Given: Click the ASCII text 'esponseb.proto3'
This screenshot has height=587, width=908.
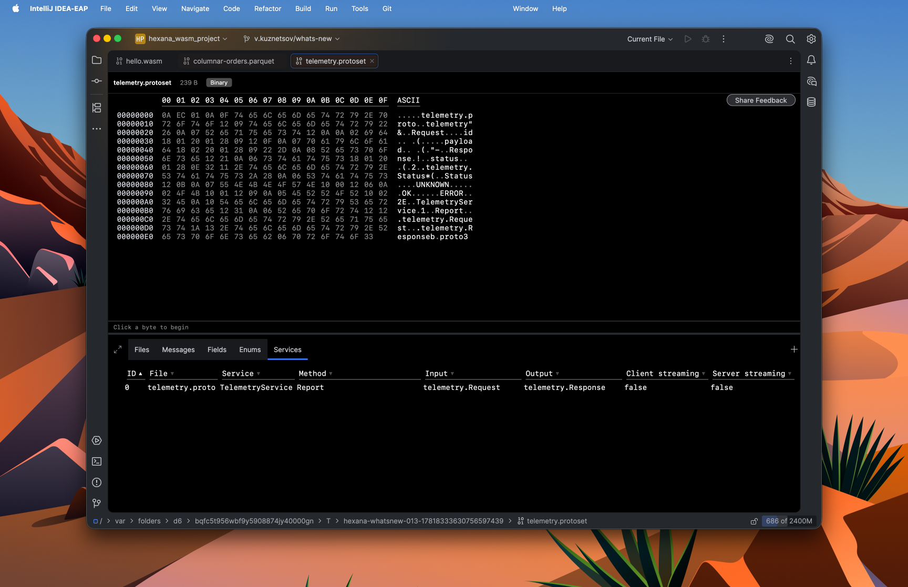Looking at the screenshot, I should tap(432, 237).
